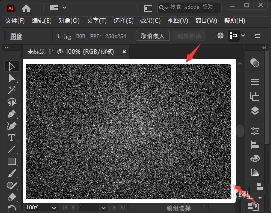Select the Direct Selection tool
This screenshot has width=271, height=213.
(x=12, y=78)
